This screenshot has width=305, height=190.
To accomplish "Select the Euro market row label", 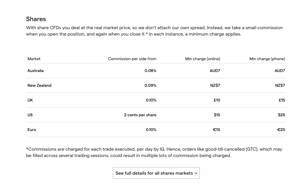I will coord(31,130).
